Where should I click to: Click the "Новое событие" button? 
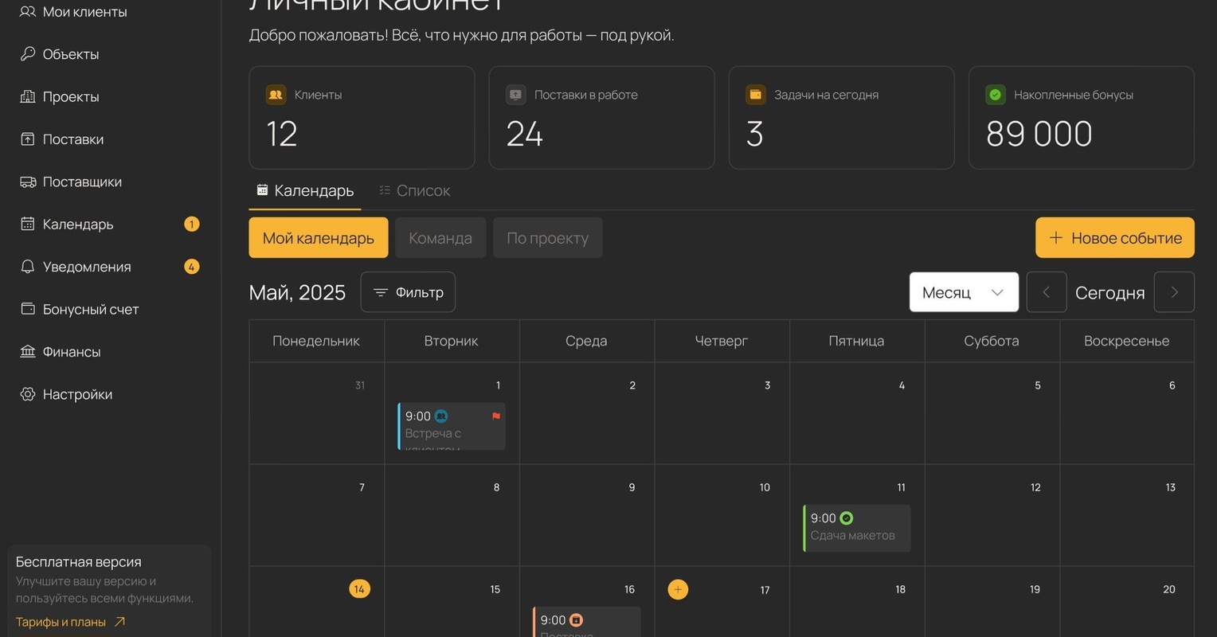click(1114, 238)
